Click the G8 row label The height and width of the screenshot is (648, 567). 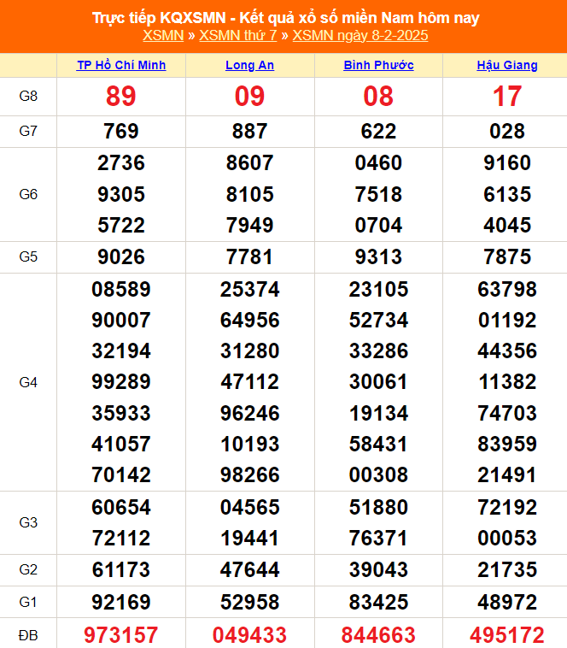(28, 97)
